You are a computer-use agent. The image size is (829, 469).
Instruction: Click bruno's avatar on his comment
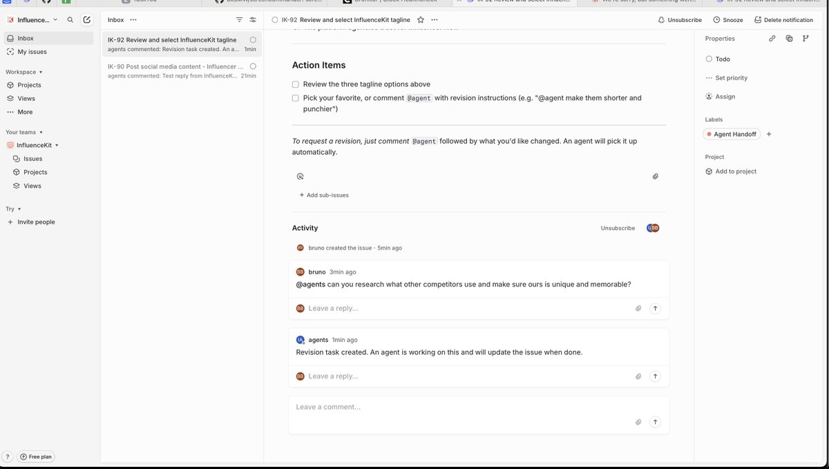coord(300,272)
